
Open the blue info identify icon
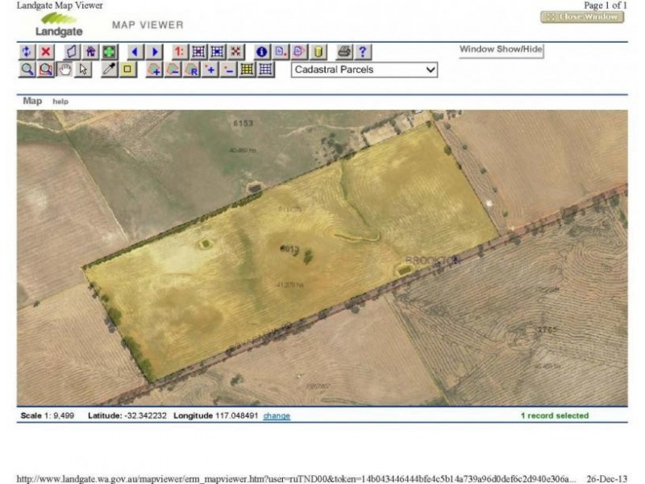click(x=260, y=52)
